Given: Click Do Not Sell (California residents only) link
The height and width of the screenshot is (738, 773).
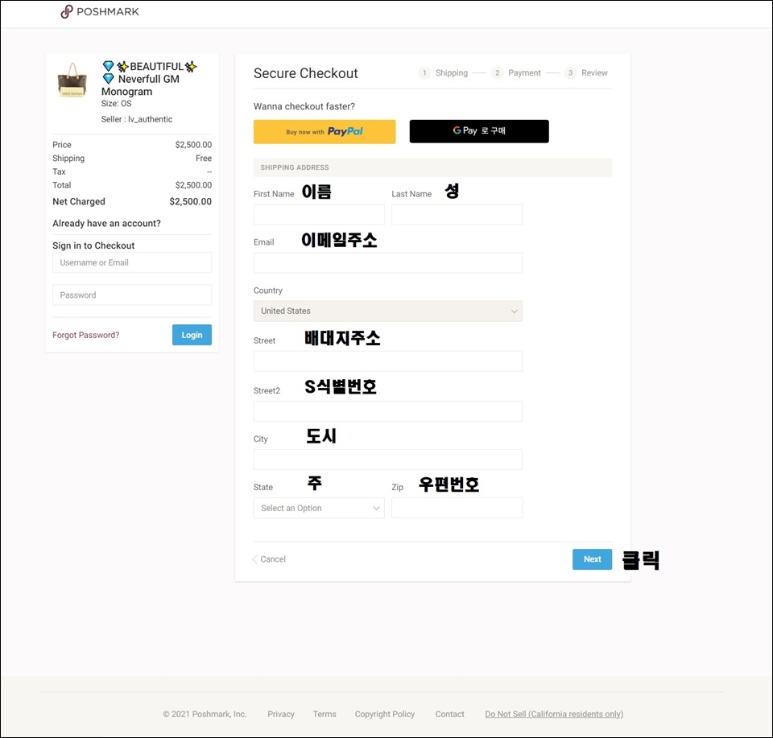Looking at the screenshot, I should pos(554,715).
